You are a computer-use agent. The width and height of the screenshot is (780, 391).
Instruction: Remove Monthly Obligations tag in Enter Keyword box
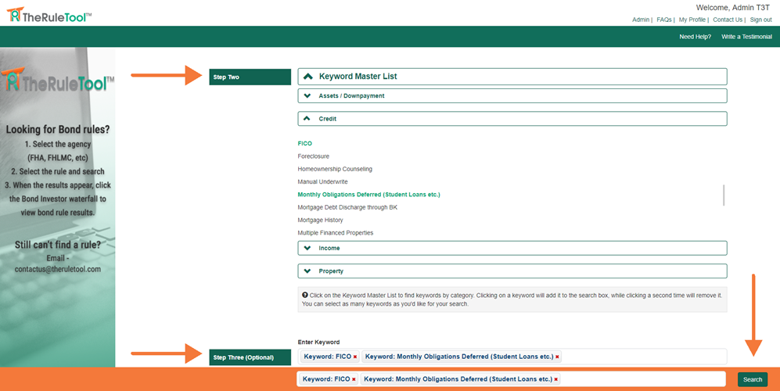557,357
